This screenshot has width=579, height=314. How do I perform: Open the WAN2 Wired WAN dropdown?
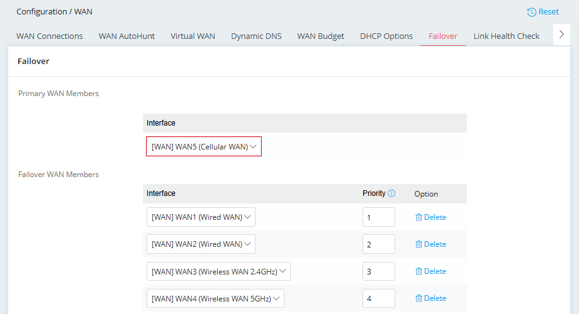[201, 244]
